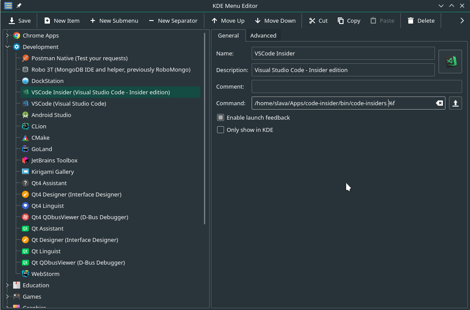The image size is (470, 310).
Task: Cut the selected entry using scissors icon
Action: (x=312, y=20)
